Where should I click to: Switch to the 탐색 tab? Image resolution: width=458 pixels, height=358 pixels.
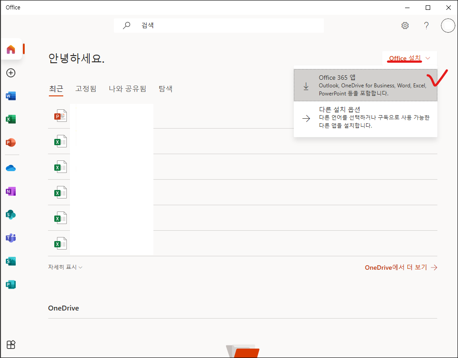coord(166,88)
